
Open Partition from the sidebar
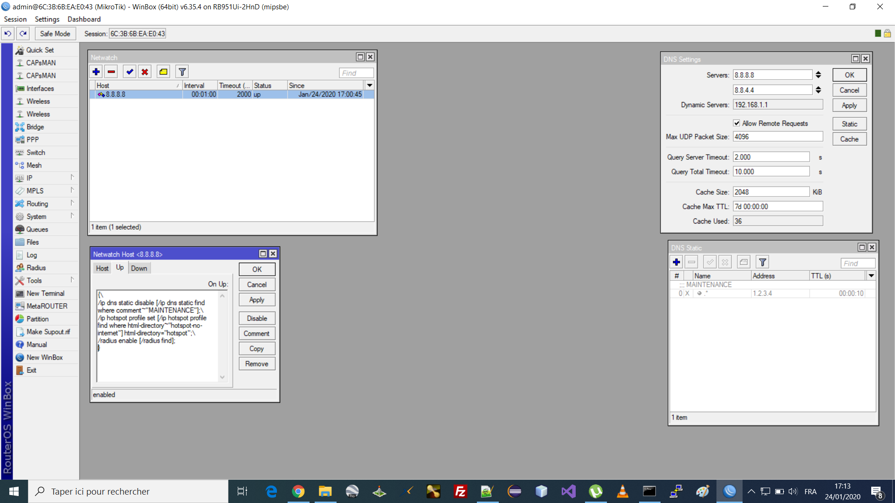pos(38,319)
